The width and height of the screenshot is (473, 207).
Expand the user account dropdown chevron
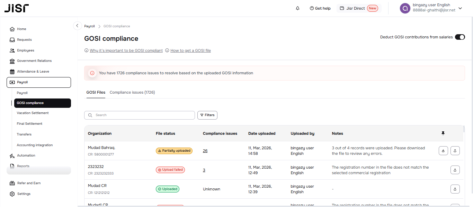pos(460,8)
